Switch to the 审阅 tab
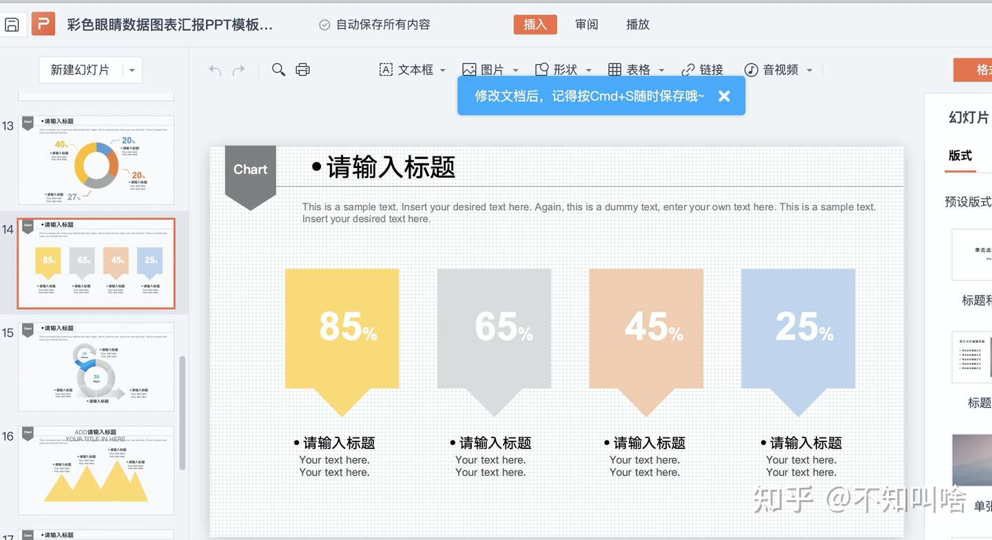The image size is (992, 540). click(587, 24)
